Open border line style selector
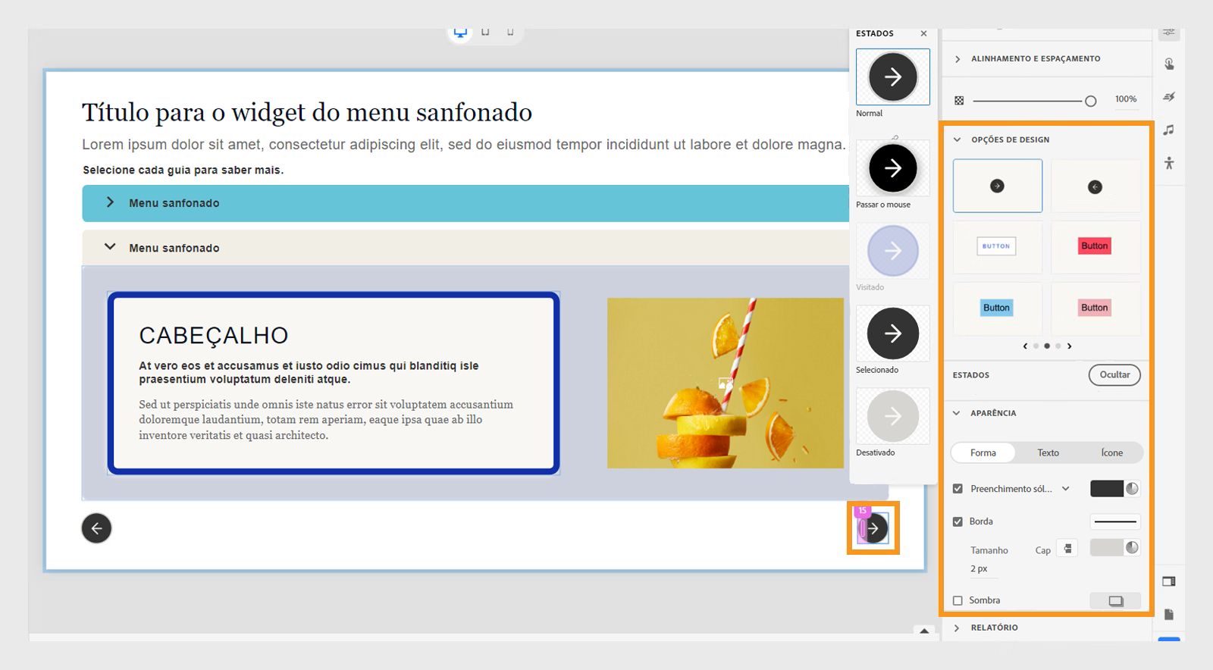The image size is (1213, 670). pos(1115,521)
